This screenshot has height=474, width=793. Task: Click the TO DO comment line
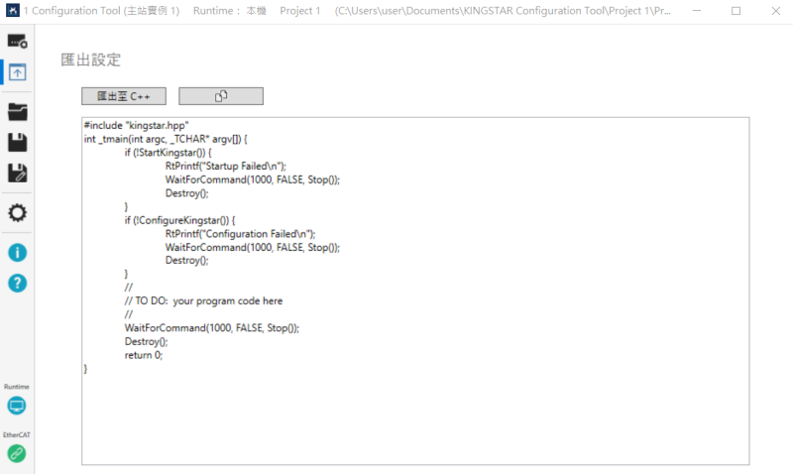[x=203, y=300]
